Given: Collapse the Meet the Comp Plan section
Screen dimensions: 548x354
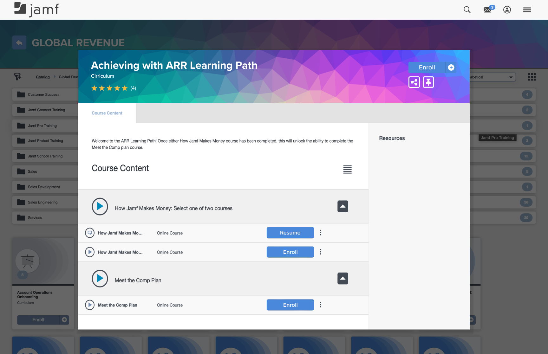Looking at the screenshot, I should [x=343, y=279].
